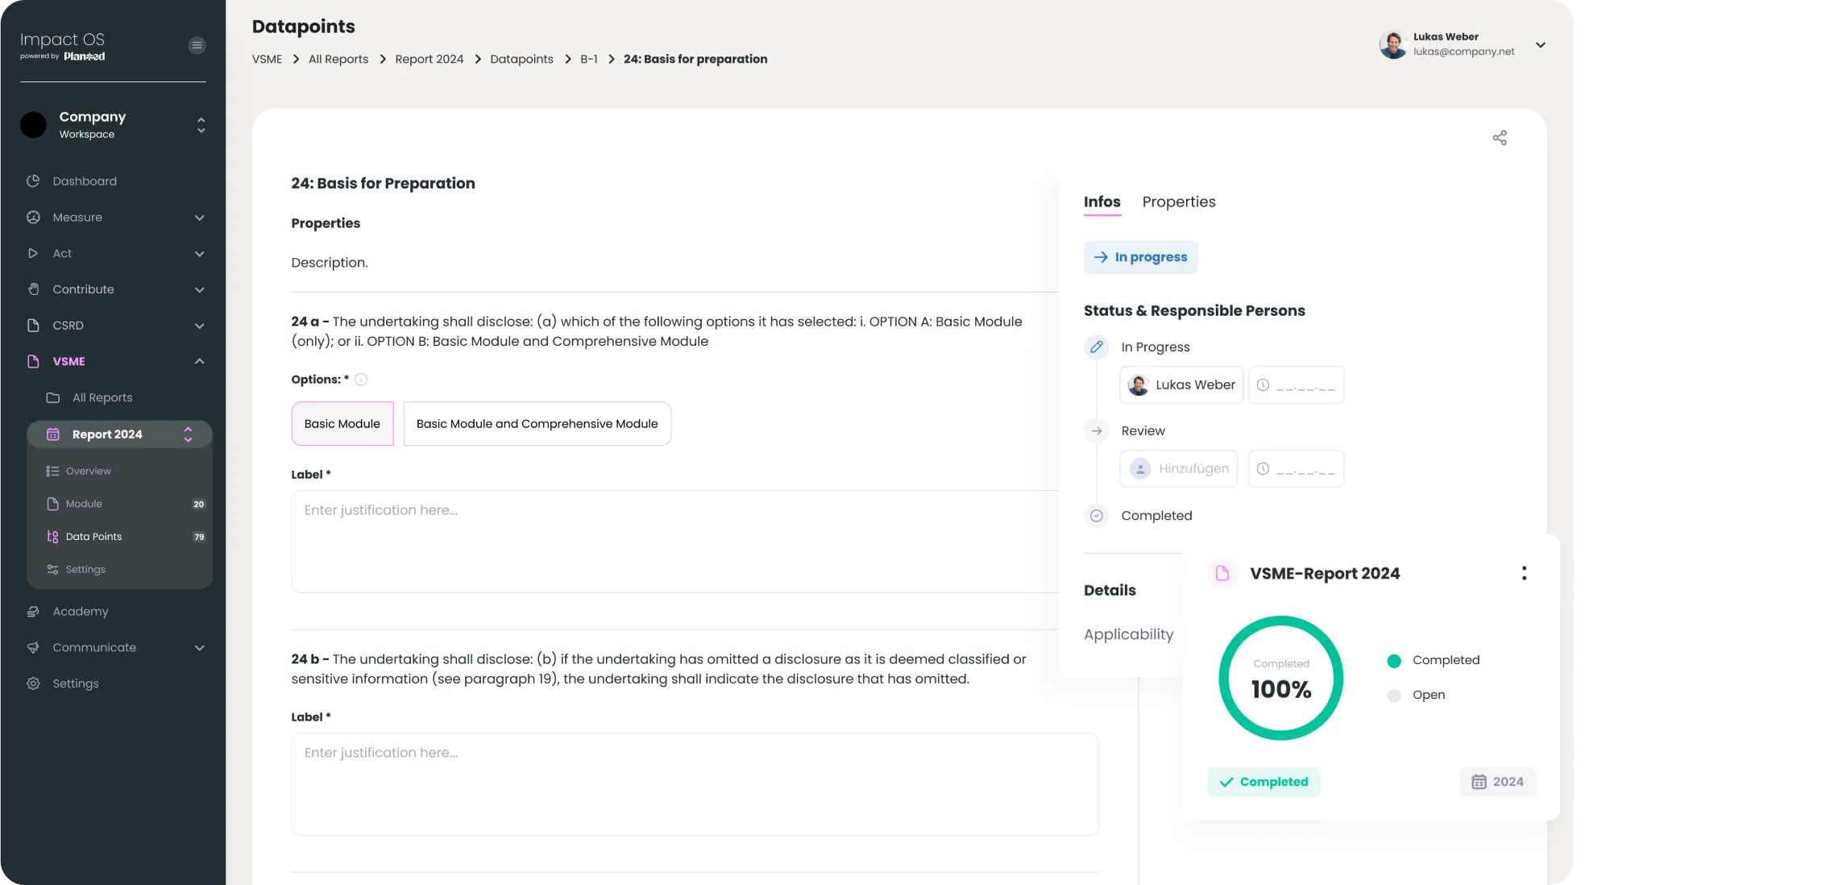Viewport: 1830px width, 885px height.
Task: Select Basic Module and Comprehensive Module option
Action: (x=537, y=423)
